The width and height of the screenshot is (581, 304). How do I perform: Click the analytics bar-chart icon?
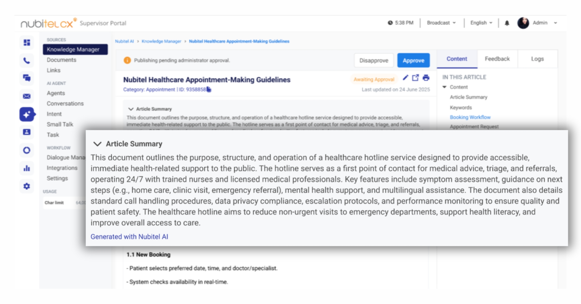[27, 168]
